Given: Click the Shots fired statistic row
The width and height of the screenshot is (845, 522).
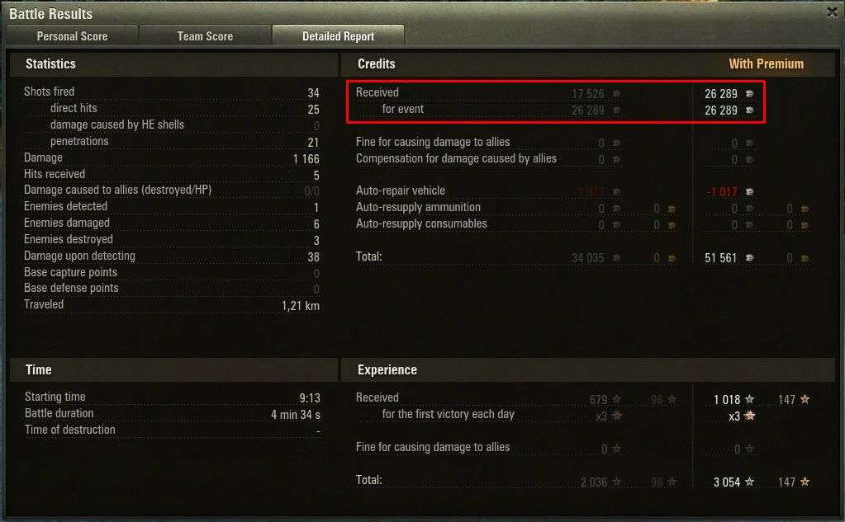Looking at the screenshot, I should [172, 92].
